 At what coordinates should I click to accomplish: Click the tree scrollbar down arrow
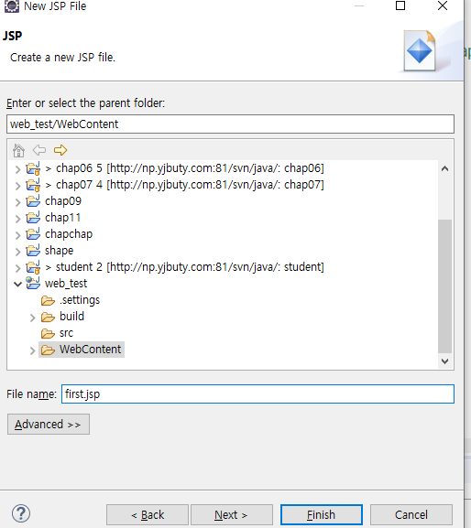coord(445,361)
